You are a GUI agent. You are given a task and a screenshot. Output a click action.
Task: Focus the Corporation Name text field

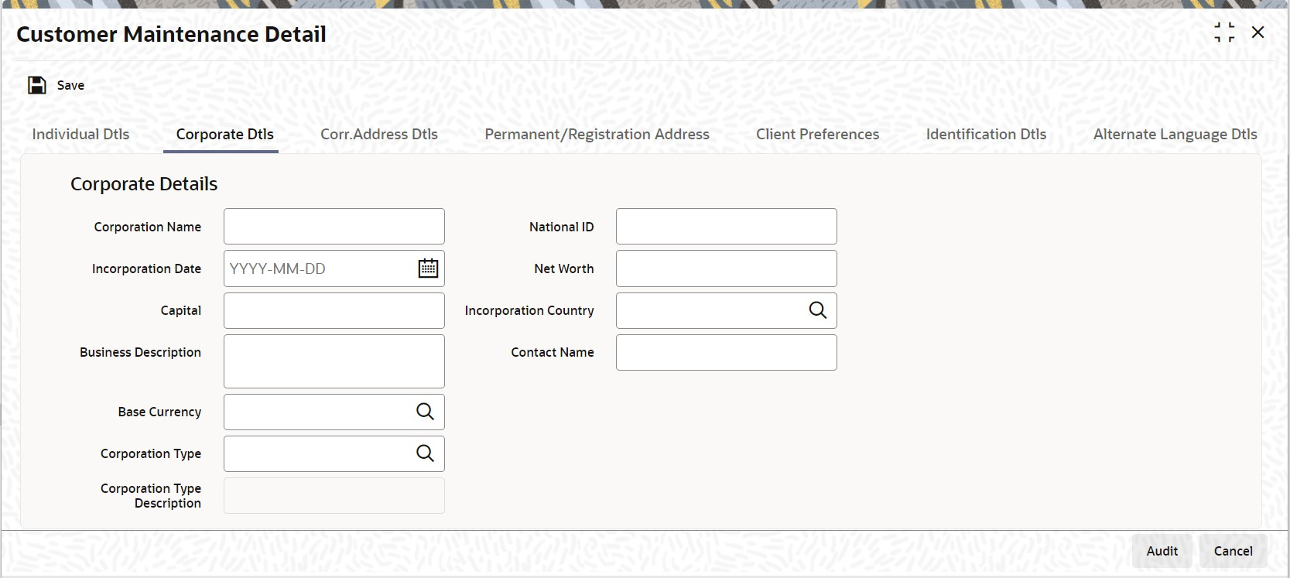[334, 227]
